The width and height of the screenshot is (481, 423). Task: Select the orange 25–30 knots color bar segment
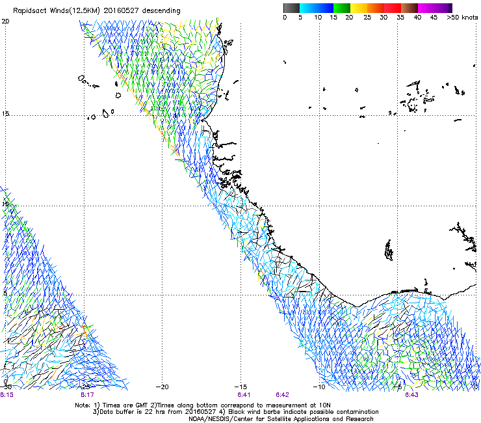point(376,8)
